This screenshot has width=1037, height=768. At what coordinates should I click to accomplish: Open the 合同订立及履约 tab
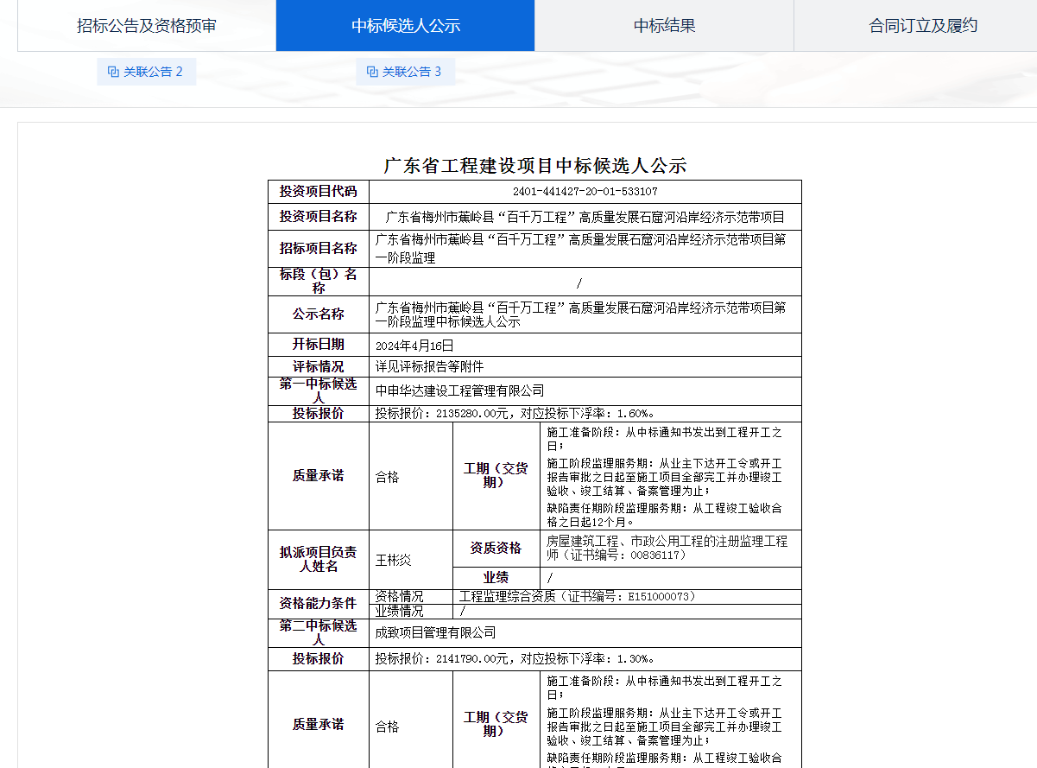point(923,26)
